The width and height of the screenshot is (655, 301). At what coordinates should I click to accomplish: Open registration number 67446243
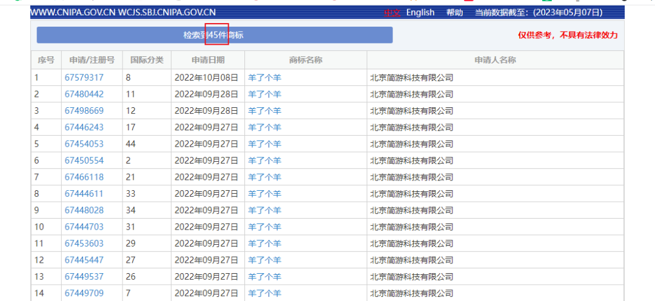pos(84,127)
